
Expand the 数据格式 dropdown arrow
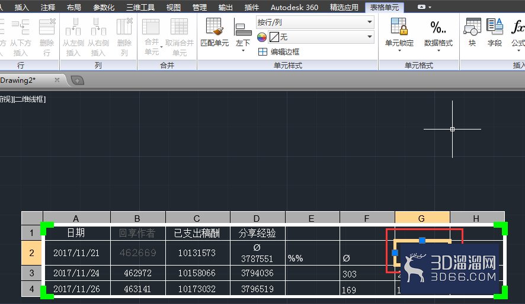click(438, 51)
